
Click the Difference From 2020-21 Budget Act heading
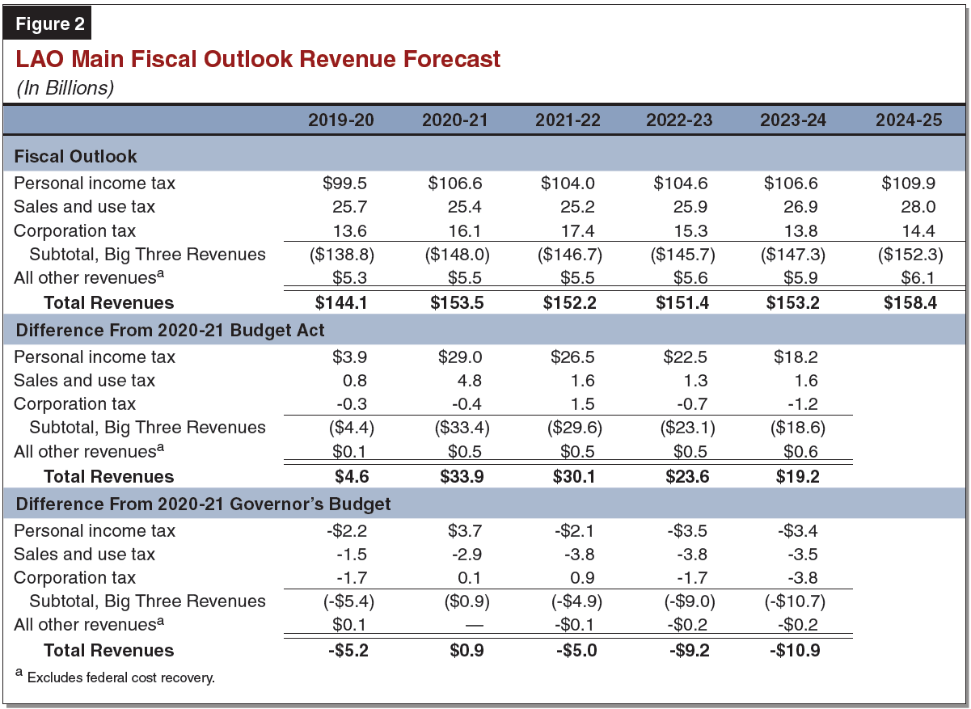(x=171, y=330)
